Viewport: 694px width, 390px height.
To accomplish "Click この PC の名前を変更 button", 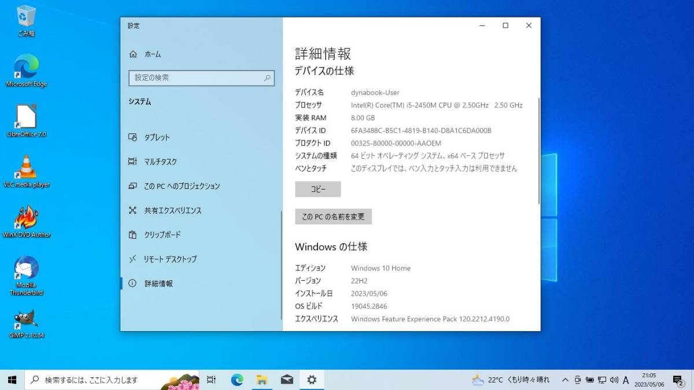I will tap(333, 217).
